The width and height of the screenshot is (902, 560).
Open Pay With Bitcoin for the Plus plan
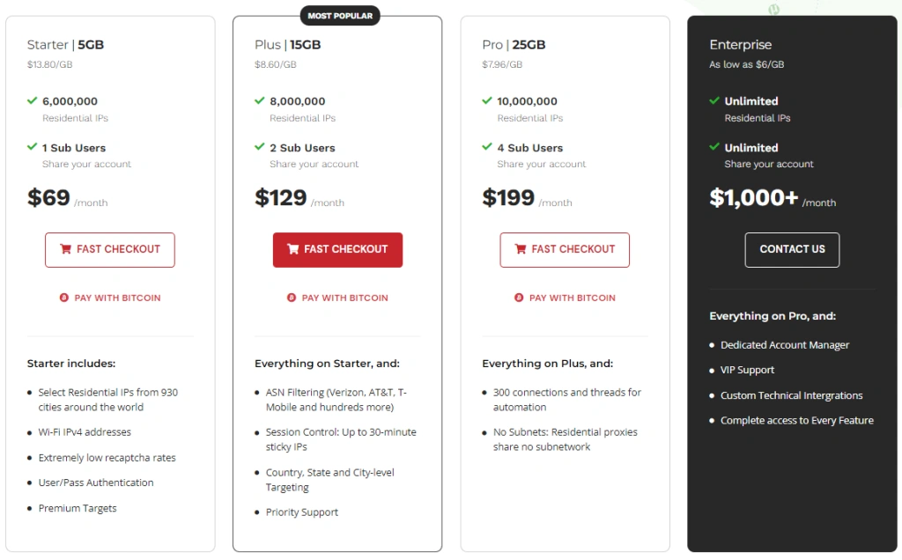tap(337, 298)
